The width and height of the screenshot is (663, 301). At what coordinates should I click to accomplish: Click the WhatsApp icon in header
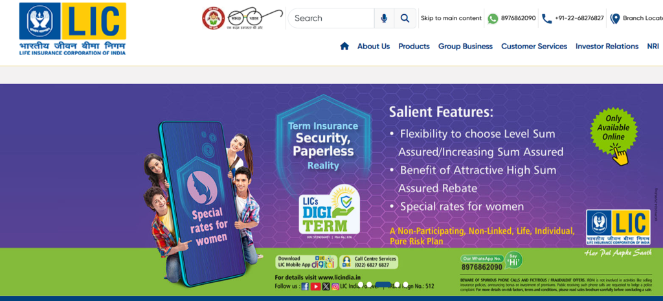[493, 19]
